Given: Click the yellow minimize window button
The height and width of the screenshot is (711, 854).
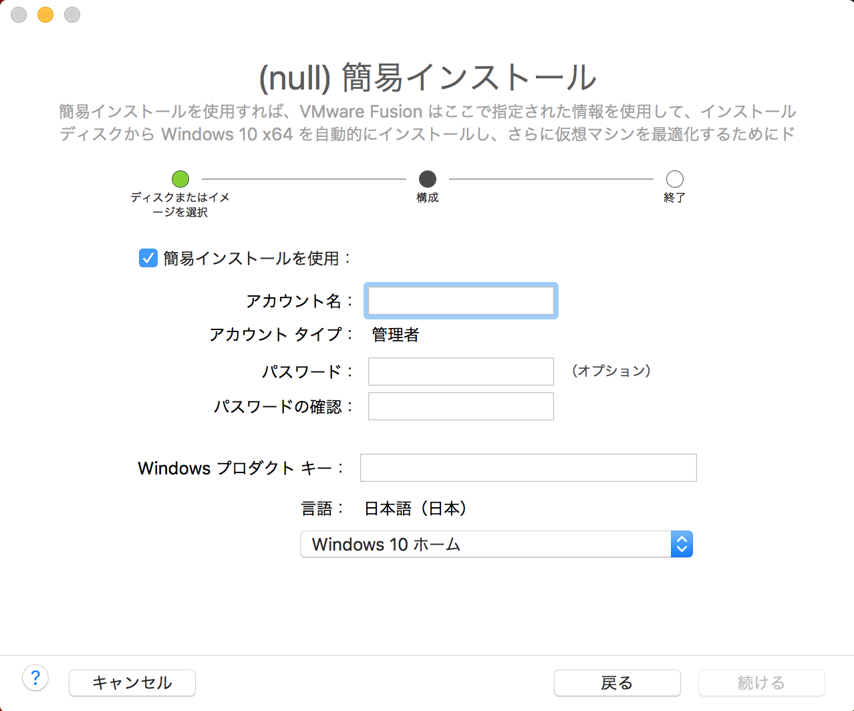Looking at the screenshot, I should [45, 15].
